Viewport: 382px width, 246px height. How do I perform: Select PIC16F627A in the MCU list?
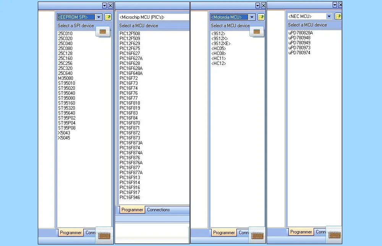point(131,58)
